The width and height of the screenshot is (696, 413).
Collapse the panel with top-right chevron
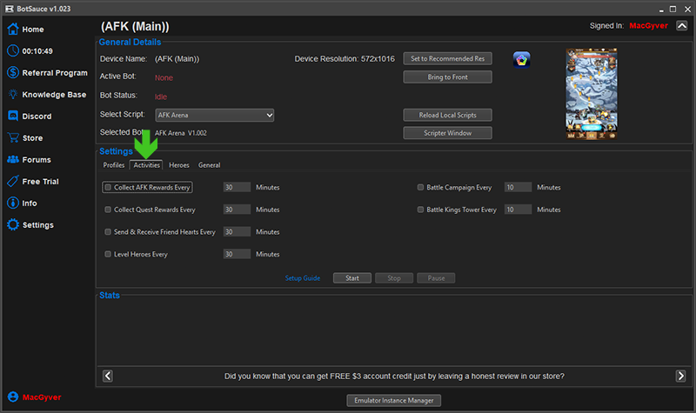coord(681,27)
